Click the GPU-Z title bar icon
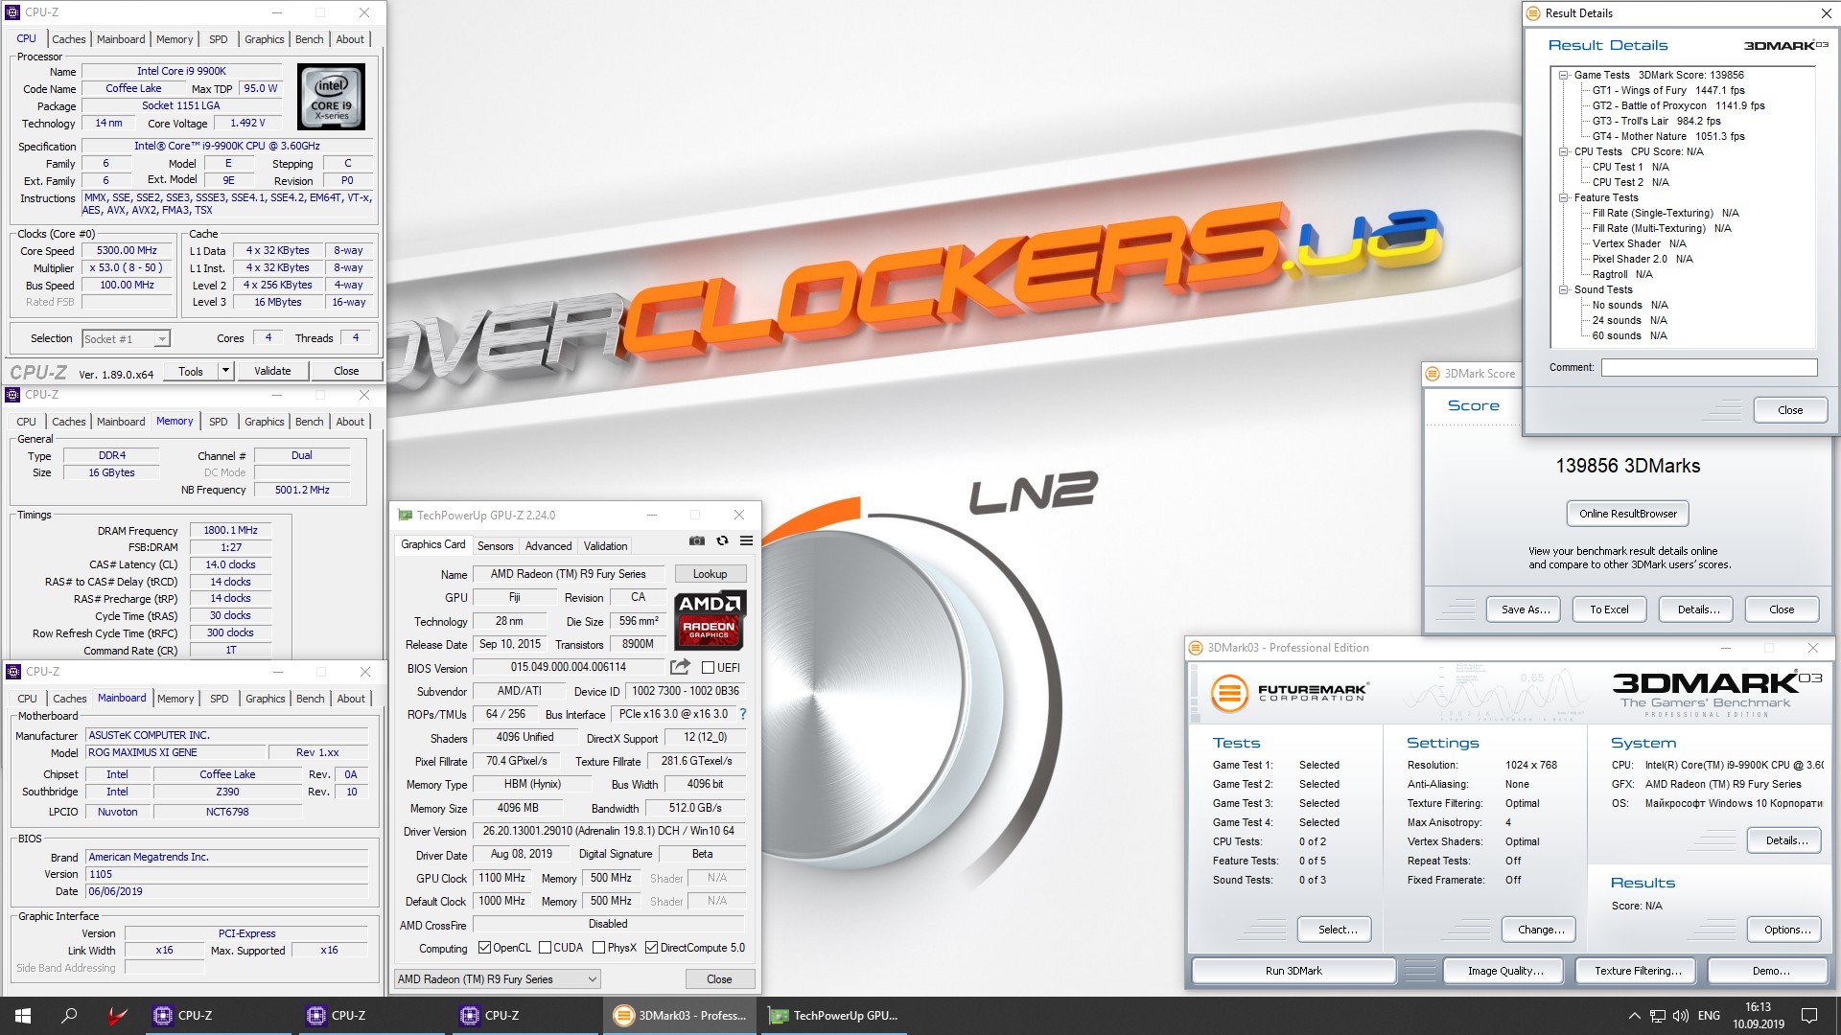 point(406,516)
